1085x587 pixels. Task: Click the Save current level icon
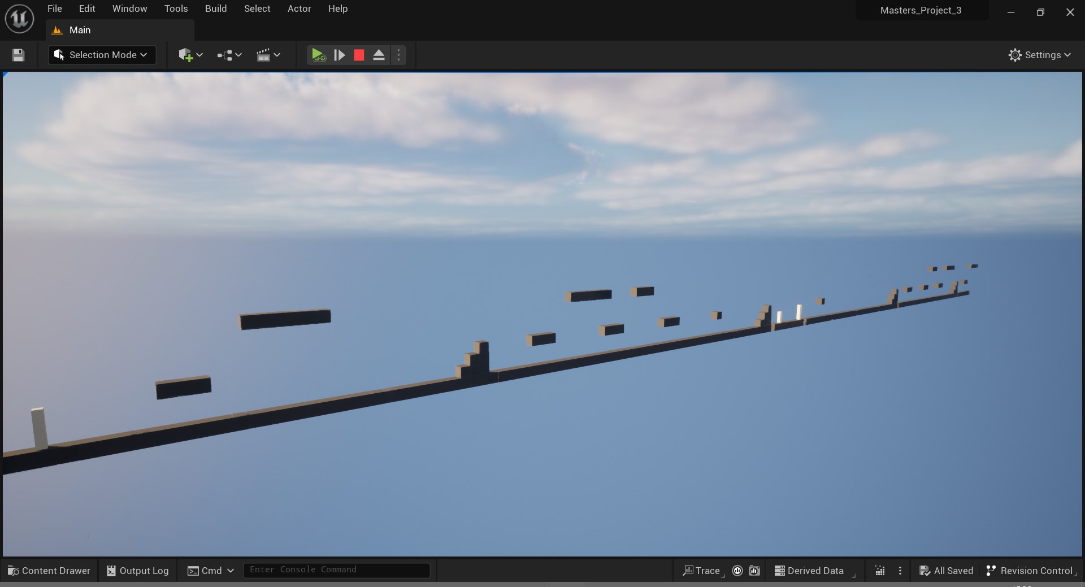point(18,55)
